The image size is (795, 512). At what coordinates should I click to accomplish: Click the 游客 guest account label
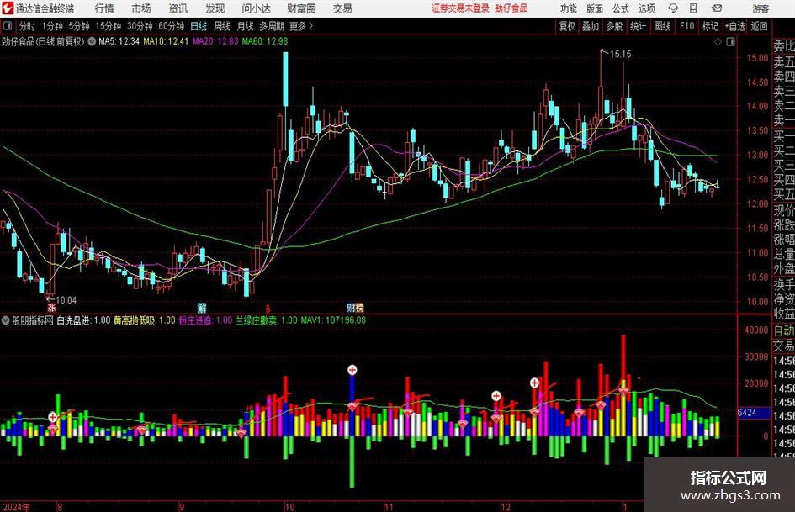click(x=761, y=8)
